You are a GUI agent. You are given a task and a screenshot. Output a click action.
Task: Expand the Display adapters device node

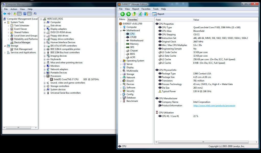pos(44,29)
